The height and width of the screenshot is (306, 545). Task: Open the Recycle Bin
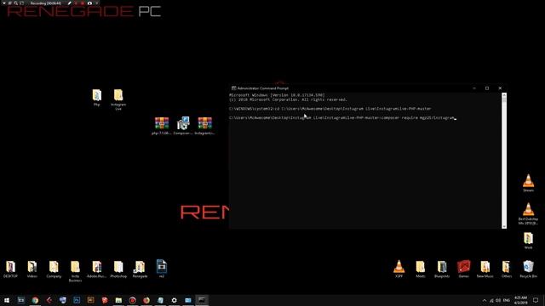(528, 269)
